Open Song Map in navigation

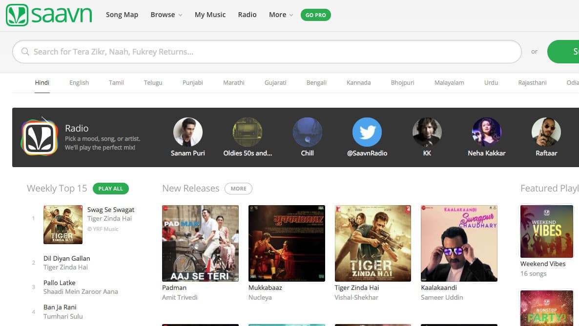tap(122, 15)
